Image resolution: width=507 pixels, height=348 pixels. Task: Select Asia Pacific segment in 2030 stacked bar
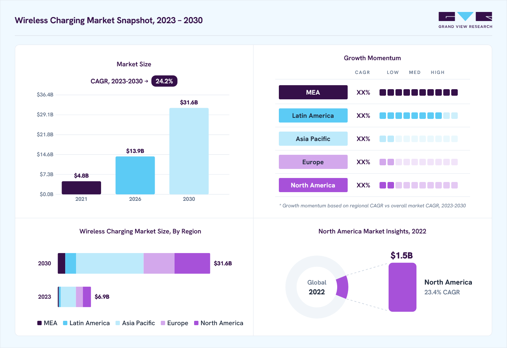(x=110, y=264)
